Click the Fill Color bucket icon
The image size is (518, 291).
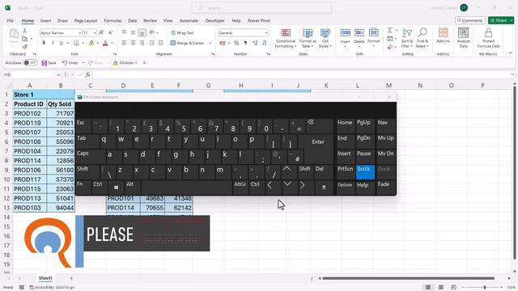[x=91, y=43]
